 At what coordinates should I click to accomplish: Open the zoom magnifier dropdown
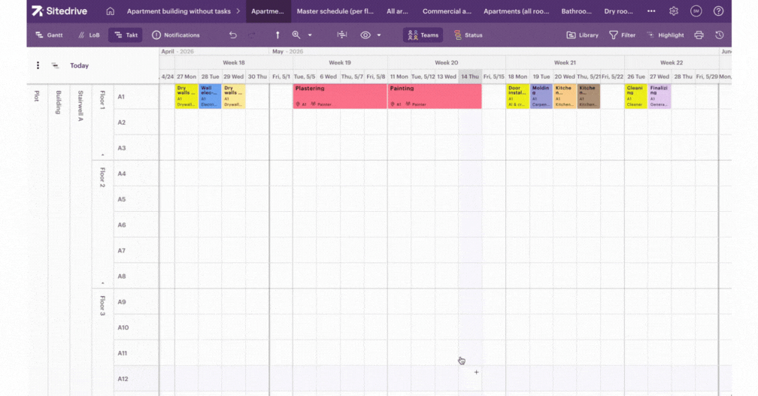[x=301, y=35]
